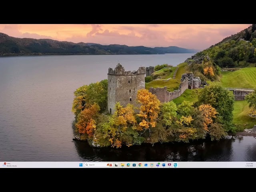This screenshot has width=256, height=192.
Task: Click the taskbar Search box
Action: (99, 165)
